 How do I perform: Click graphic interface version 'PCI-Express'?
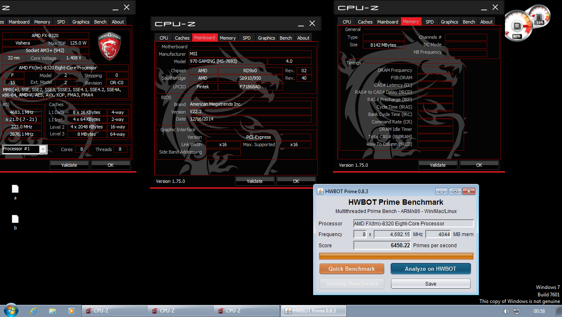pyautogui.click(x=258, y=137)
